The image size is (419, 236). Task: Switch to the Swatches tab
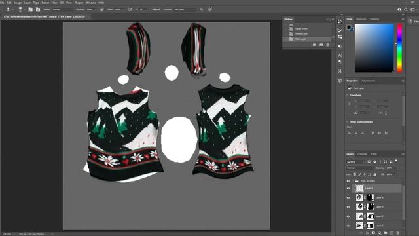[361, 19]
